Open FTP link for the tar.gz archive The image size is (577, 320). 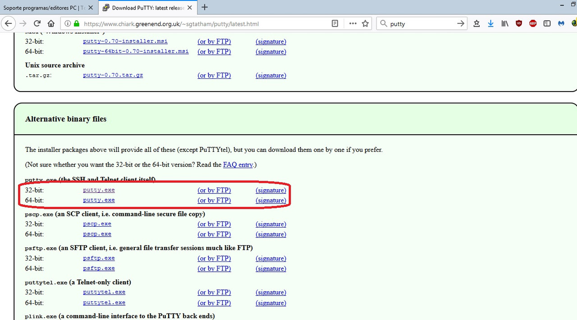214,76
